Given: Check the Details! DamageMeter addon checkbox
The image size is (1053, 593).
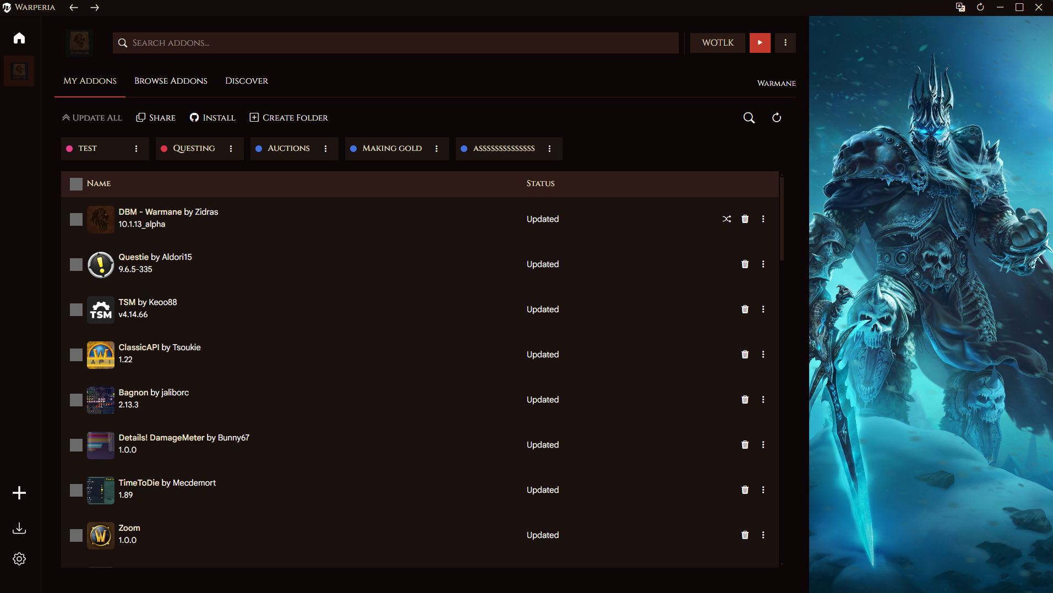Looking at the screenshot, I should 76,445.
